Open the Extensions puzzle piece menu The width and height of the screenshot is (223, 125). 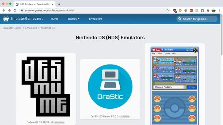point(208,10)
